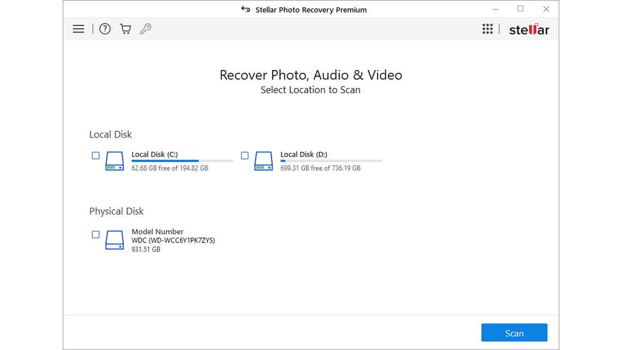Maximize the Stellar Photo Recovery window
This screenshot has height=350, width=622.
(x=520, y=9)
